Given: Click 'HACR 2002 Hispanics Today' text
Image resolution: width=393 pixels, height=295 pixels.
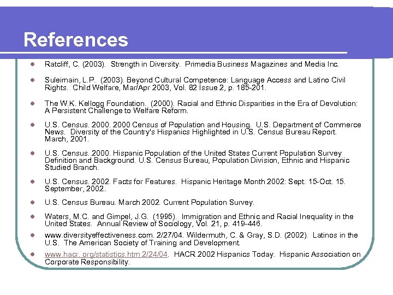Looking at the screenshot, I should pos(224,255).
